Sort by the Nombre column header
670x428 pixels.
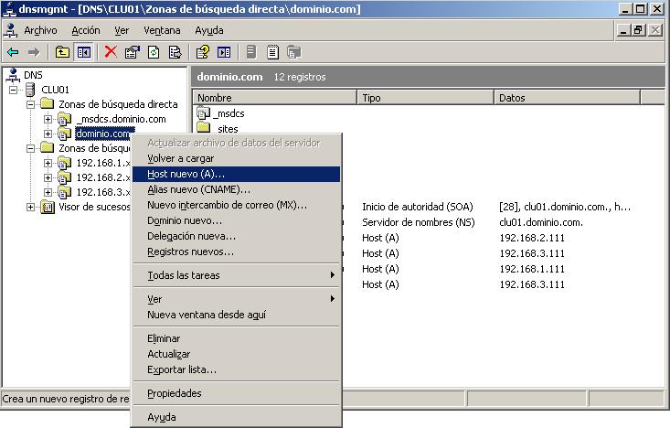[275, 98]
